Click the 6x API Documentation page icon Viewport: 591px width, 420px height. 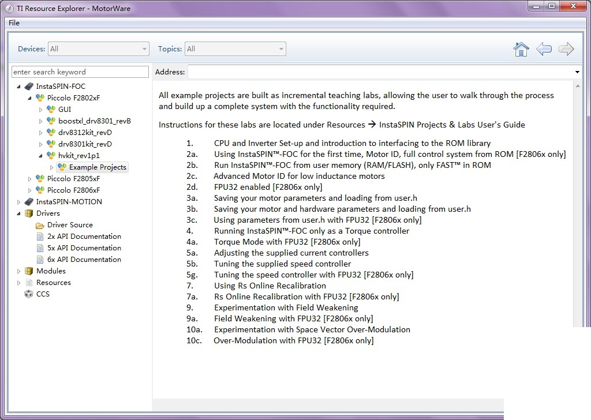pos(40,260)
